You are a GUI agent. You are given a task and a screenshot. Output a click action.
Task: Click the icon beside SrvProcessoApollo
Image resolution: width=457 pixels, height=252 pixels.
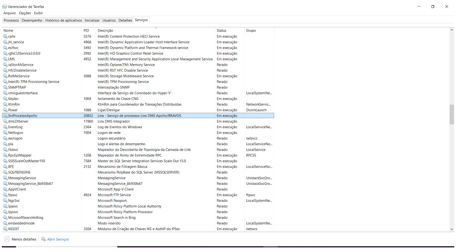point(5,116)
